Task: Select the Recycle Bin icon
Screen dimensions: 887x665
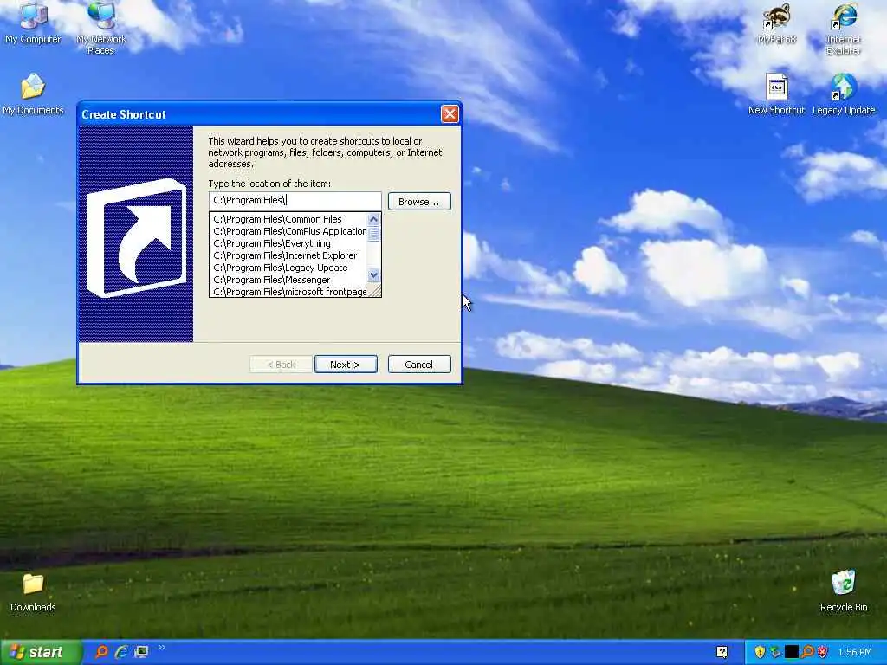Action: (x=844, y=591)
